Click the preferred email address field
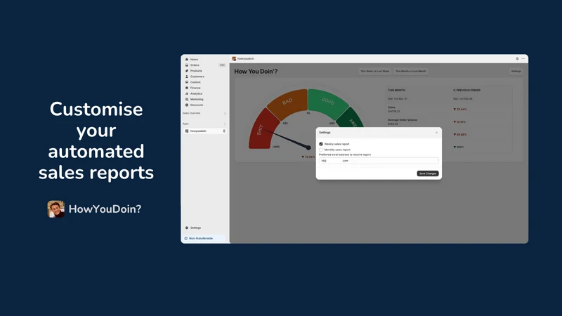 (x=379, y=161)
